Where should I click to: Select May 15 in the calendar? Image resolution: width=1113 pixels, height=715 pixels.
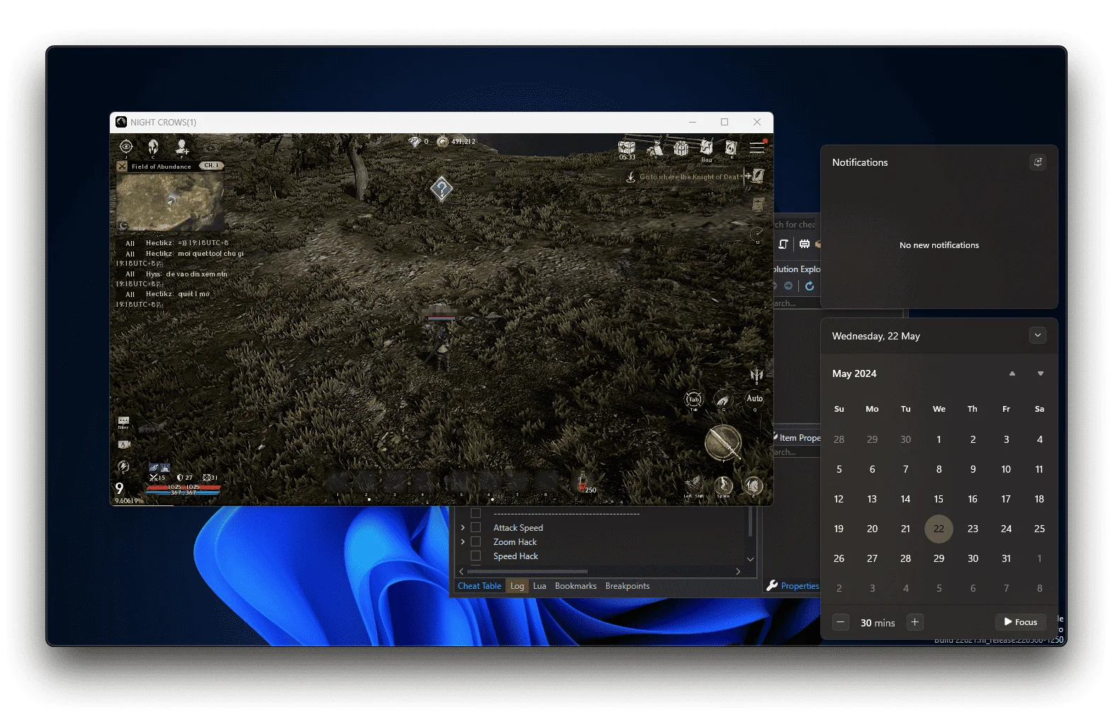coord(939,499)
